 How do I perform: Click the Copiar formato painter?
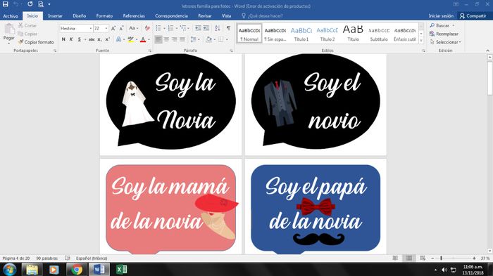point(36,41)
